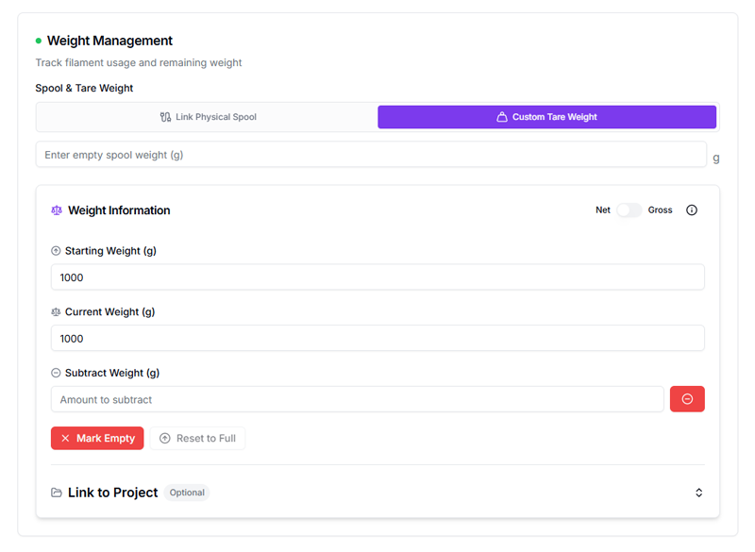The height and width of the screenshot is (552, 755).
Task: Click the Spool & Tare Weight label
Action: coord(84,88)
